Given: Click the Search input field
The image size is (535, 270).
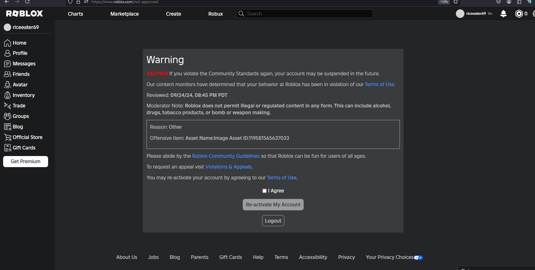Looking at the screenshot, I should pos(304,14).
